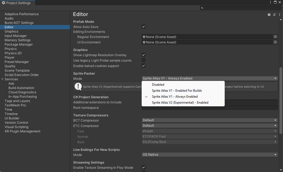Collapse the Services tree section
This screenshot has height=172, width=283.
[x=2, y=79]
